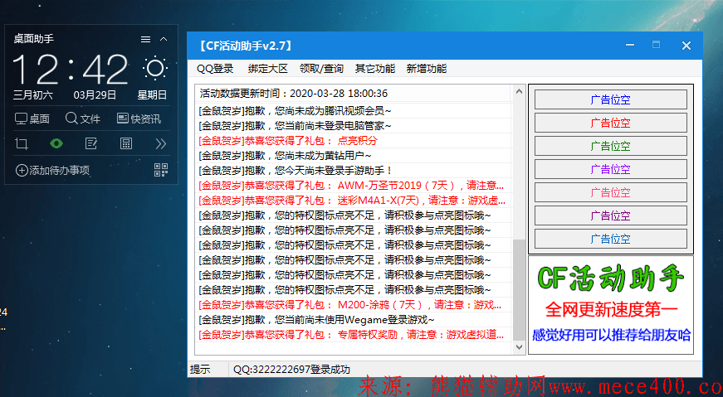Collapse the desktop assistant widget panel

pos(164,39)
